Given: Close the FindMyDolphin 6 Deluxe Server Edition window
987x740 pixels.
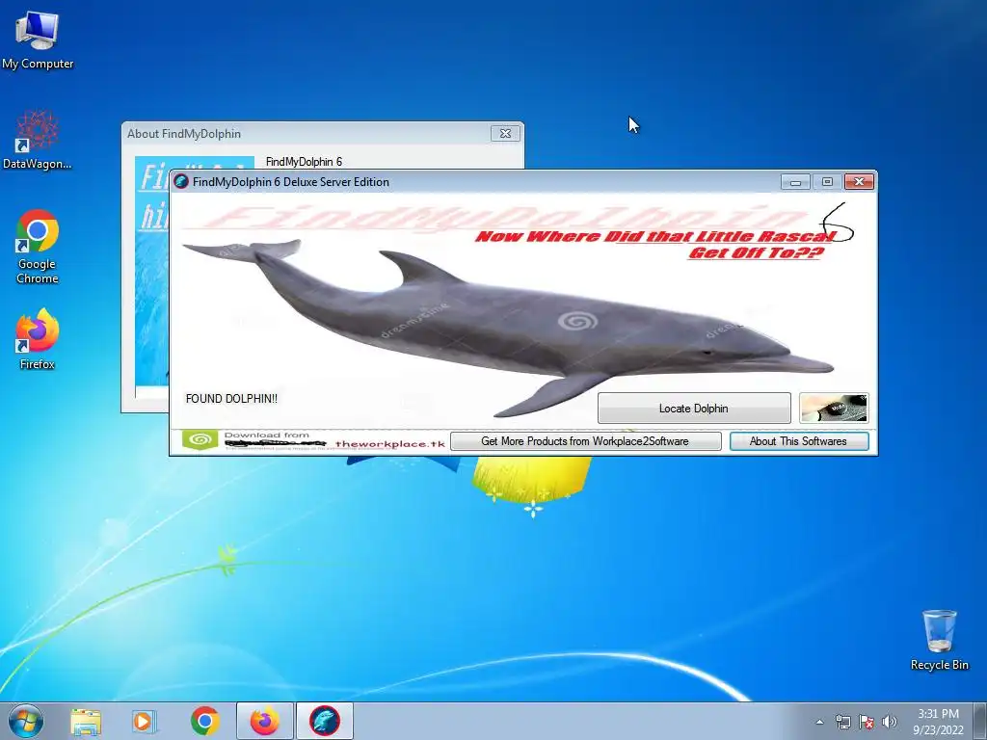Looking at the screenshot, I should point(859,182).
